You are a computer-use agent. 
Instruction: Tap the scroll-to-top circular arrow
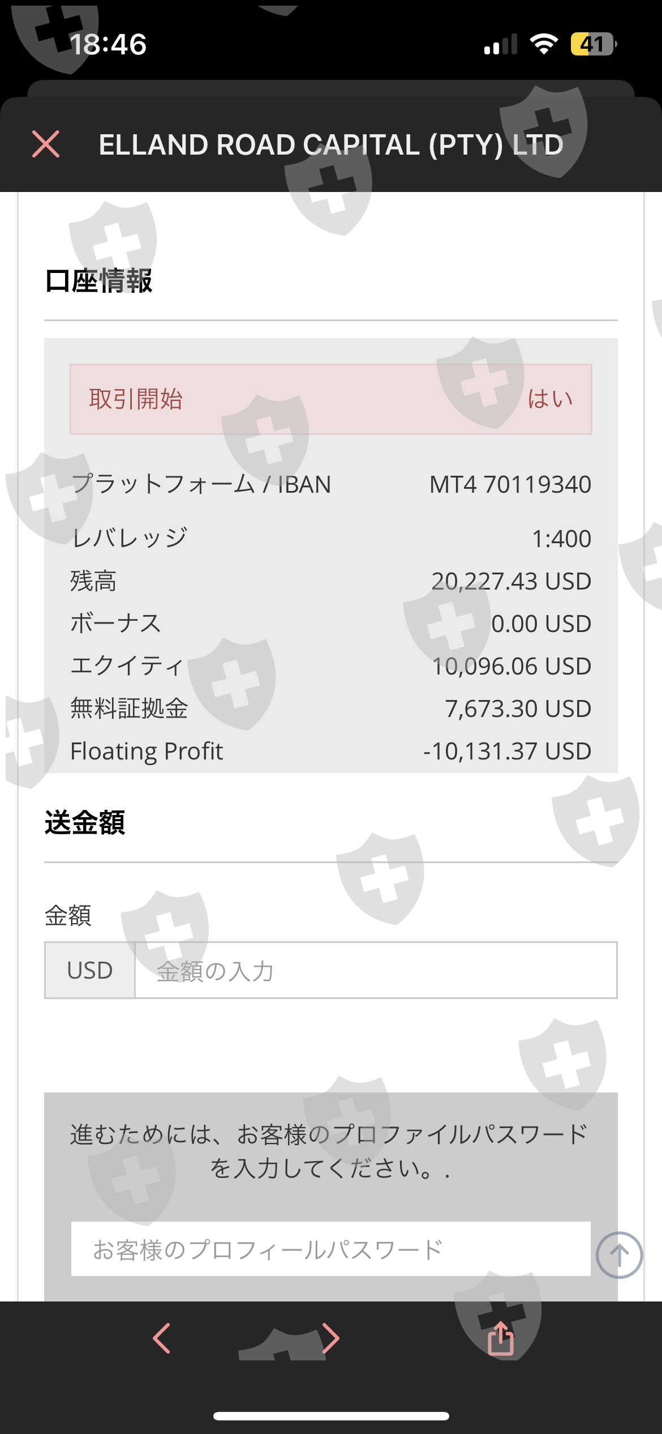coord(619,1255)
